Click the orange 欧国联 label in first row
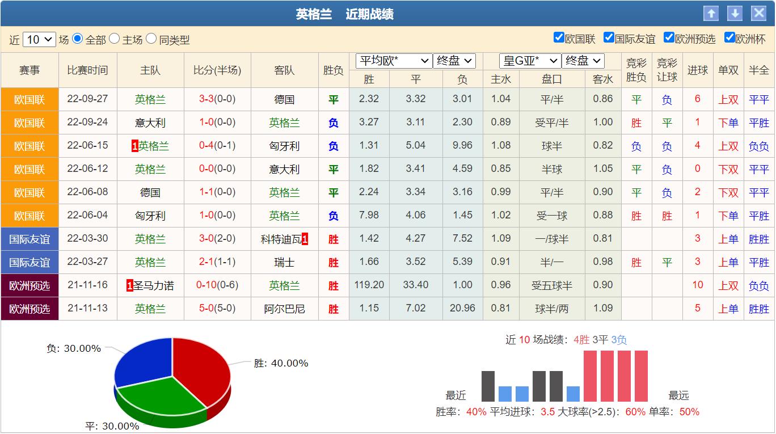 pos(29,99)
